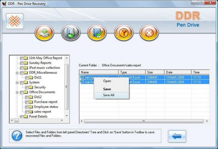Tick the Employee-status folder checkbox
The height and width of the screenshot is (149, 218).
tap(27, 107)
